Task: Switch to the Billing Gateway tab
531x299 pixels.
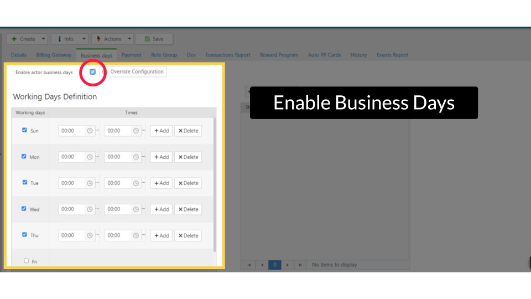Action: click(x=54, y=55)
